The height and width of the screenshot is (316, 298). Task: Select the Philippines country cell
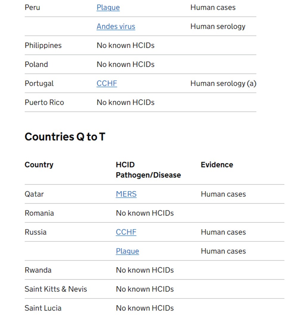[x=43, y=46]
